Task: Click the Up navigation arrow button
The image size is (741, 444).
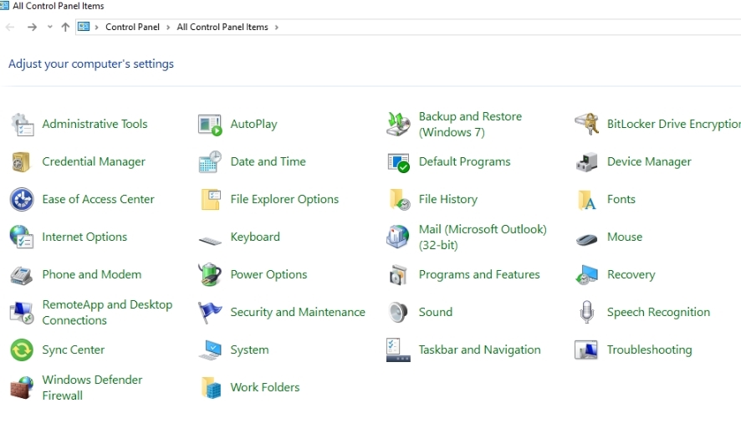Action: pos(65,28)
